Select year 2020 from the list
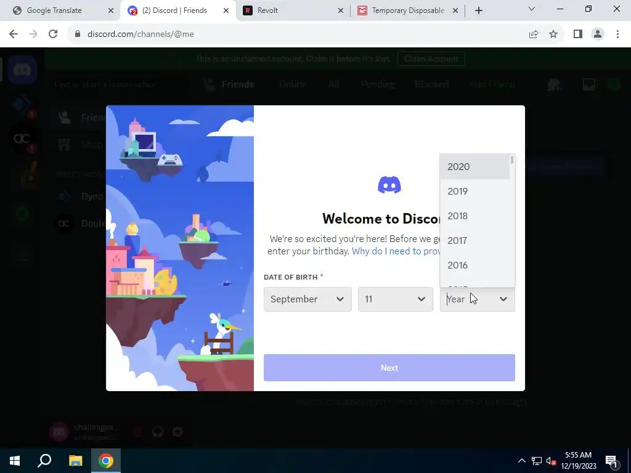The height and width of the screenshot is (473, 631). point(475,166)
